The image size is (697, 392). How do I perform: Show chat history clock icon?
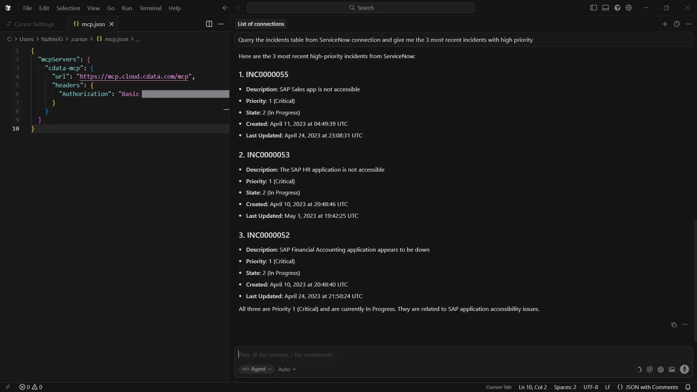[x=677, y=24]
